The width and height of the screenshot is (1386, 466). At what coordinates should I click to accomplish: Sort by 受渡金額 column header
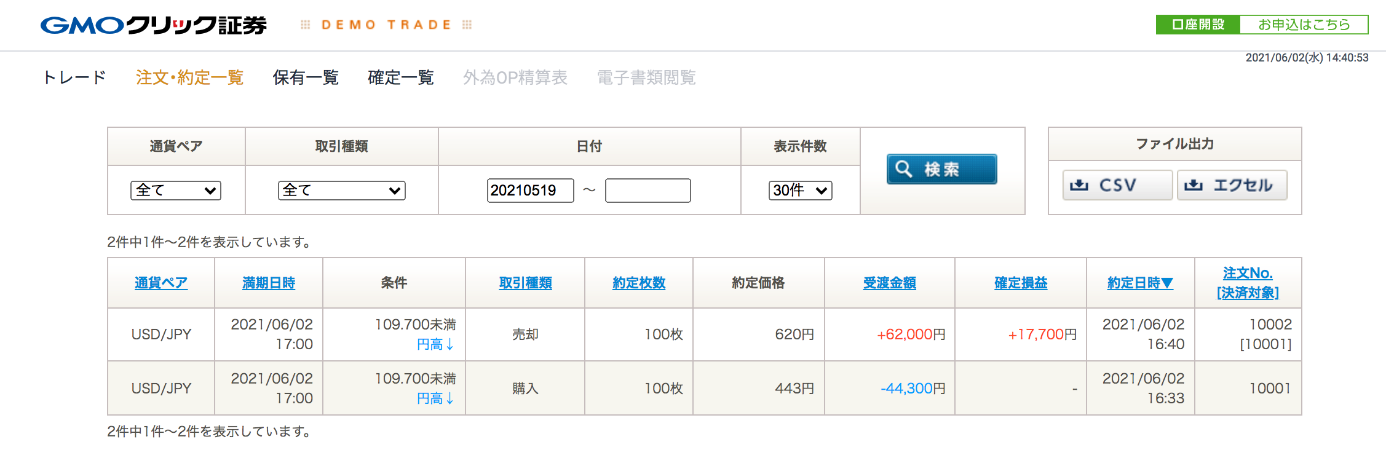[889, 283]
